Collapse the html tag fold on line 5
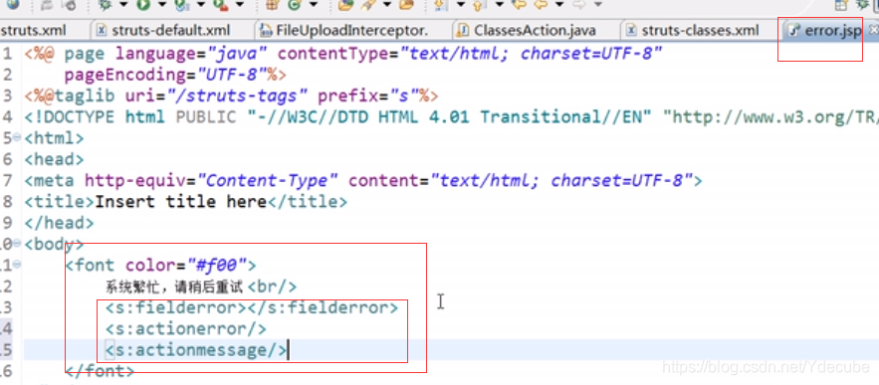The height and width of the screenshot is (385, 879). click(x=17, y=137)
